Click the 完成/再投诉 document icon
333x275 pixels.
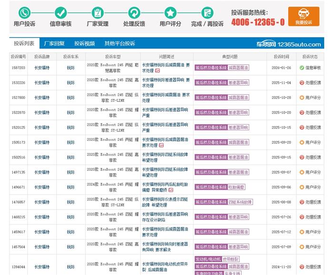click(x=207, y=13)
